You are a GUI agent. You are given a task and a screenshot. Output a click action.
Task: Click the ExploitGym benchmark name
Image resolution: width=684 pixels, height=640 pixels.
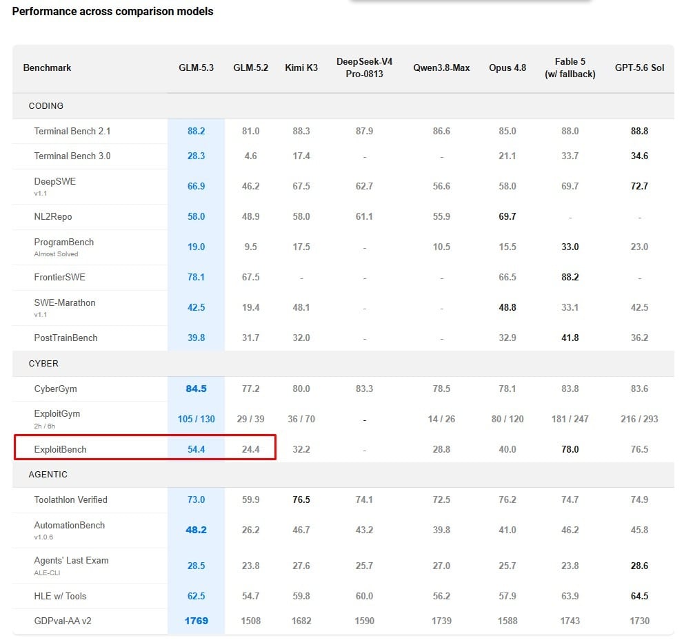(57, 414)
